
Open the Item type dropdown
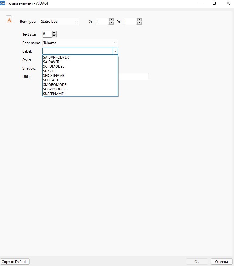coord(60,22)
